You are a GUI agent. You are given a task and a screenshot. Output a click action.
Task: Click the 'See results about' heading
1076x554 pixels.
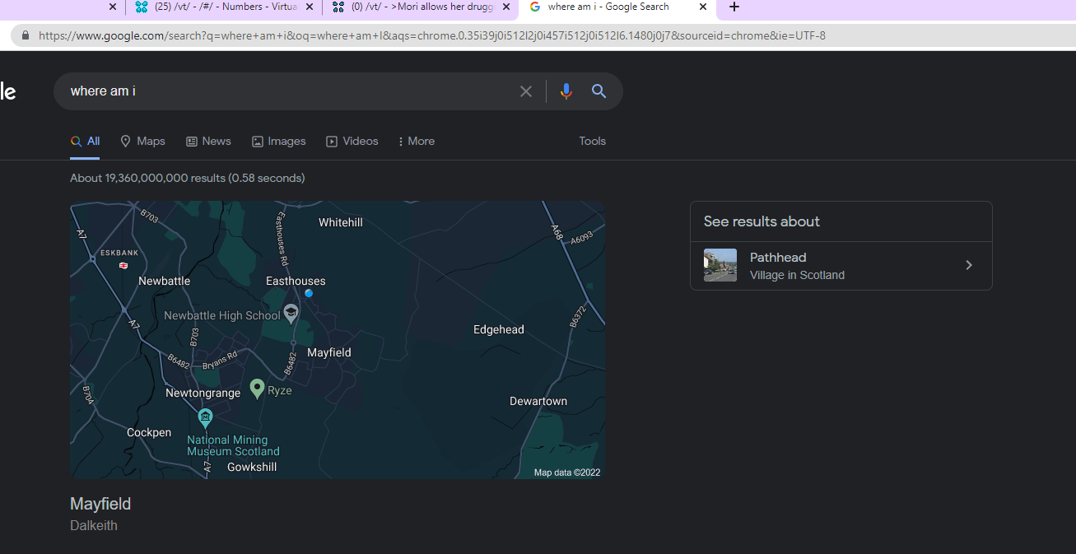point(762,221)
